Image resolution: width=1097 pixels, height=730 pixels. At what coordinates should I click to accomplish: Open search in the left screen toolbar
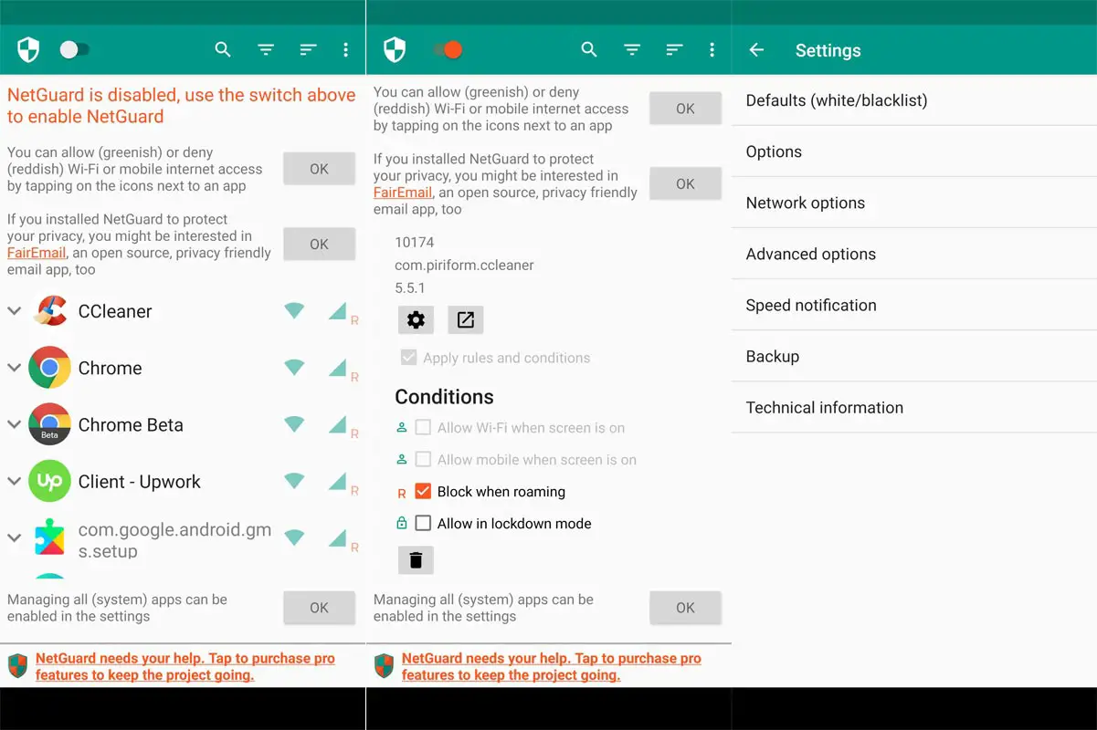click(223, 49)
